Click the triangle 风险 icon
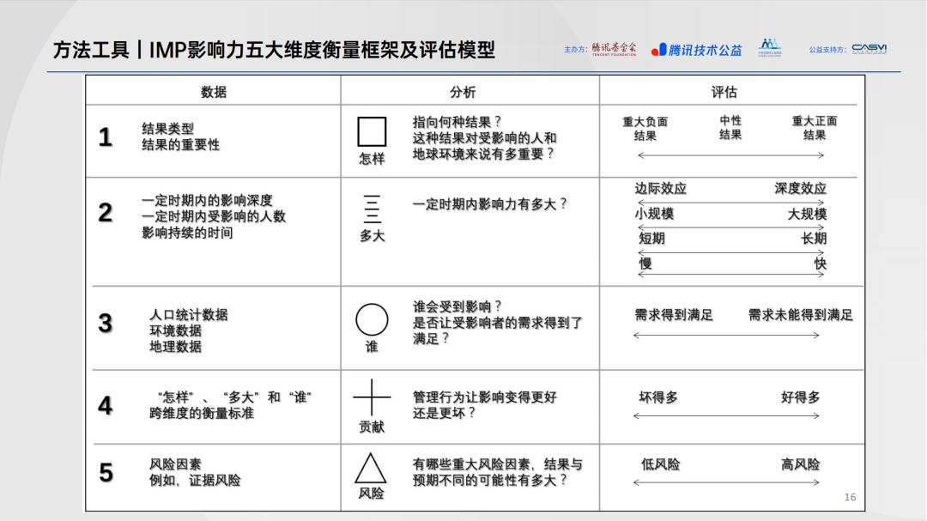This screenshot has width=927, height=521. click(x=371, y=469)
